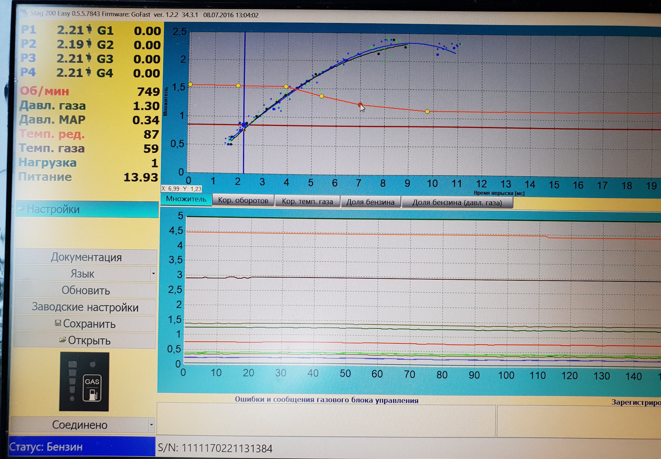Image resolution: width=661 pixels, height=459 pixels.
Task: Open the Кор. темп. газа tab
Action: tap(307, 201)
